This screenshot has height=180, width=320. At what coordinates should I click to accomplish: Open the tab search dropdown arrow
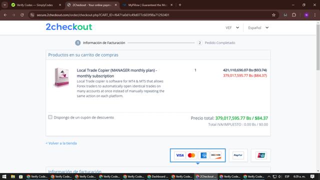pyautogui.click(x=4, y=5)
